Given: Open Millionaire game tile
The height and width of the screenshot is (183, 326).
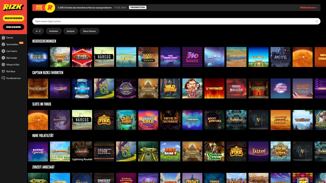Looking at the screenshot, I should (x=126, y=88).
